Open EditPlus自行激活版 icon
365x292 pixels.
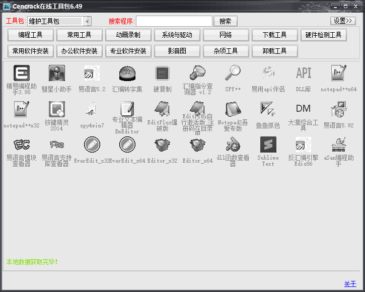(x=197, y=109)
